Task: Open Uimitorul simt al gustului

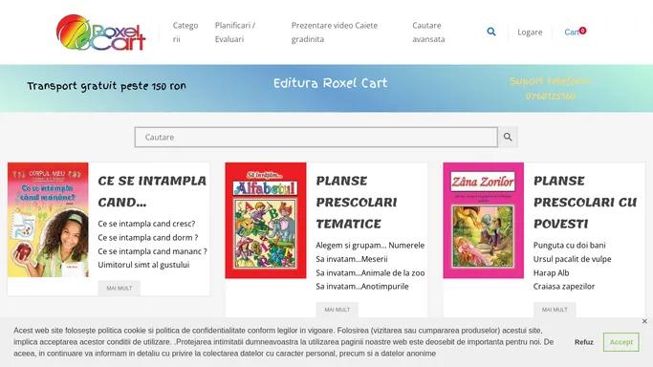Action: pyautogui.click(x=143, y=265)
